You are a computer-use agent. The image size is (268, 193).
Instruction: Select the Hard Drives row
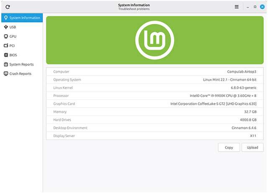coord(155,120)
